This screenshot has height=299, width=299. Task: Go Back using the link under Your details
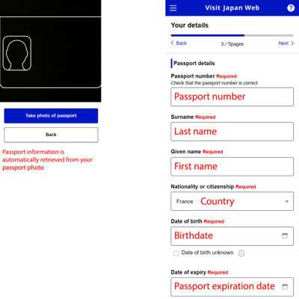[179, 43]
